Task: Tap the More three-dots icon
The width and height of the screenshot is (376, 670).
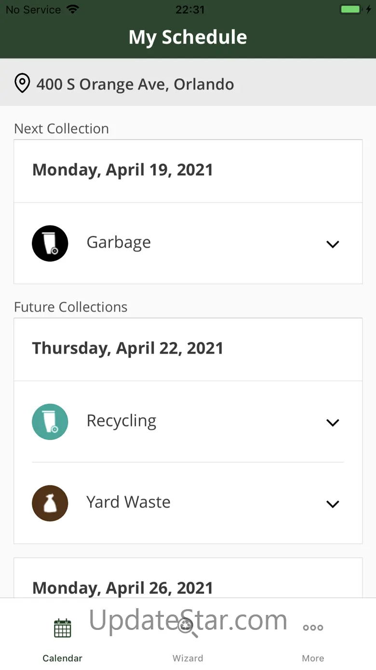Action: click(x=313, y=628)
